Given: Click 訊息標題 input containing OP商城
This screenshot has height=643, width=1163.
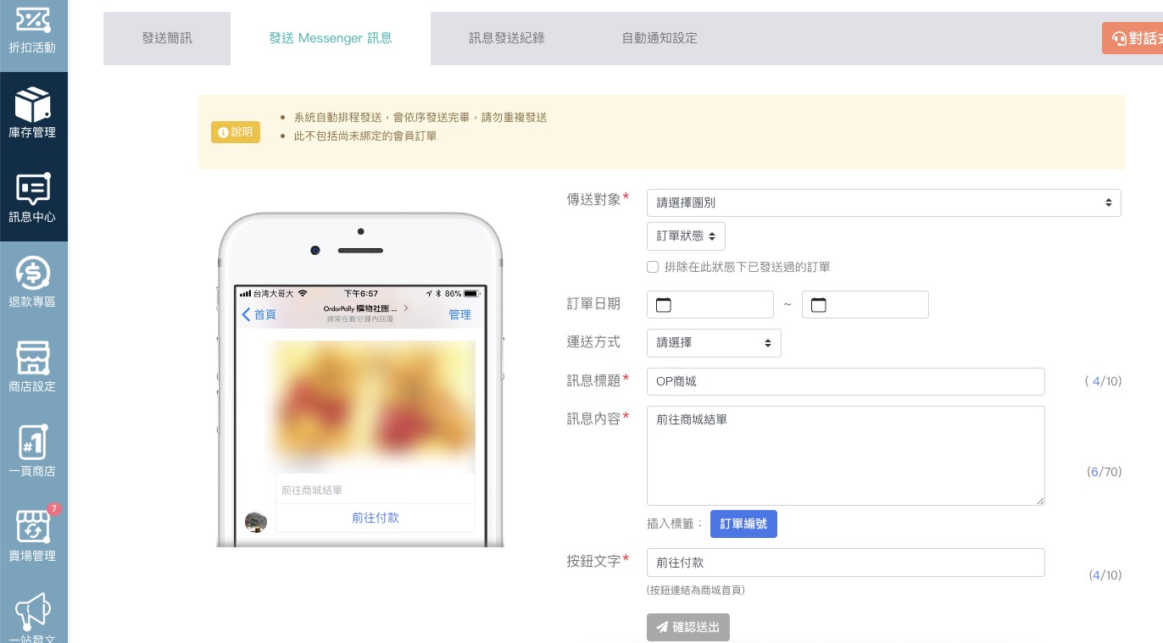Looking at the screenshot, I should pyautogui.click(x=845, y=381).
